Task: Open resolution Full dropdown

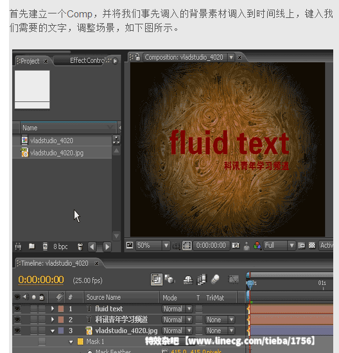Action: click(x=279, y=245)
